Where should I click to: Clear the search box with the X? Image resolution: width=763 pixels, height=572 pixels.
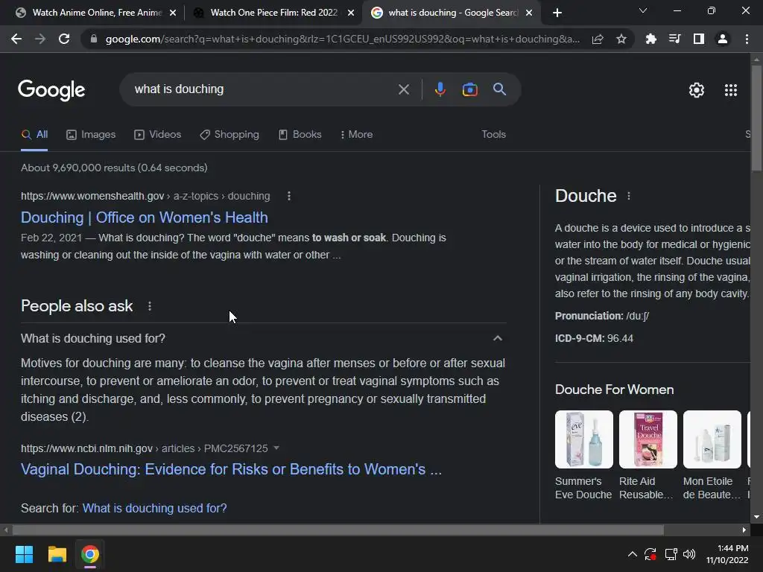403,89
